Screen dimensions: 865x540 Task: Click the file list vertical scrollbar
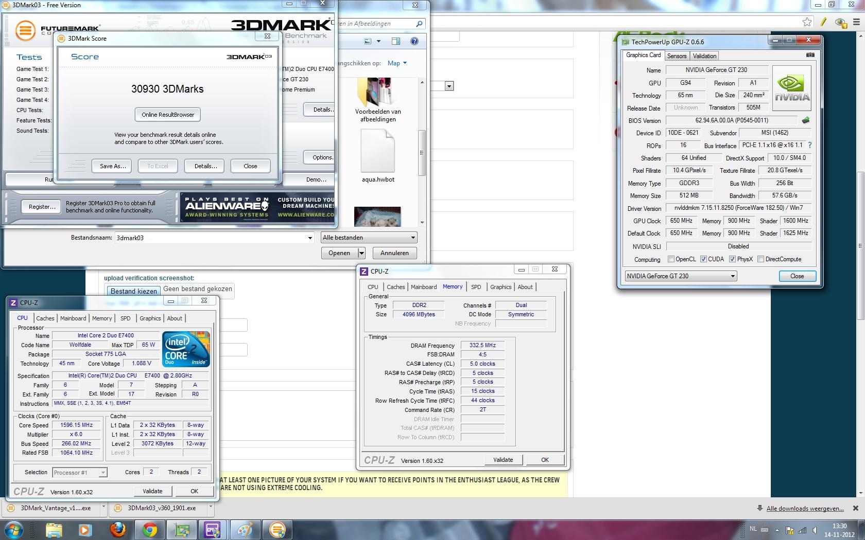click(422, 152)
